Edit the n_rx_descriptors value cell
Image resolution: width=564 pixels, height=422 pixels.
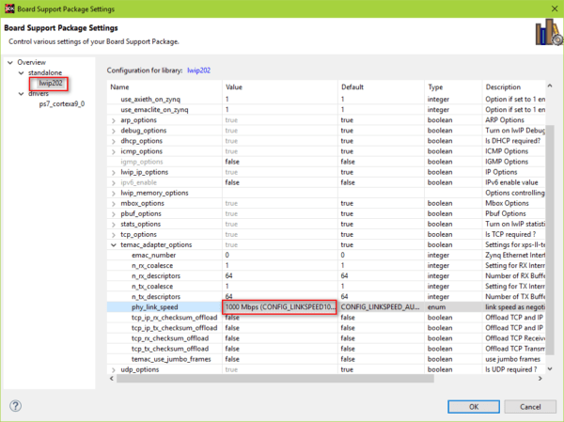pos(278,275)
